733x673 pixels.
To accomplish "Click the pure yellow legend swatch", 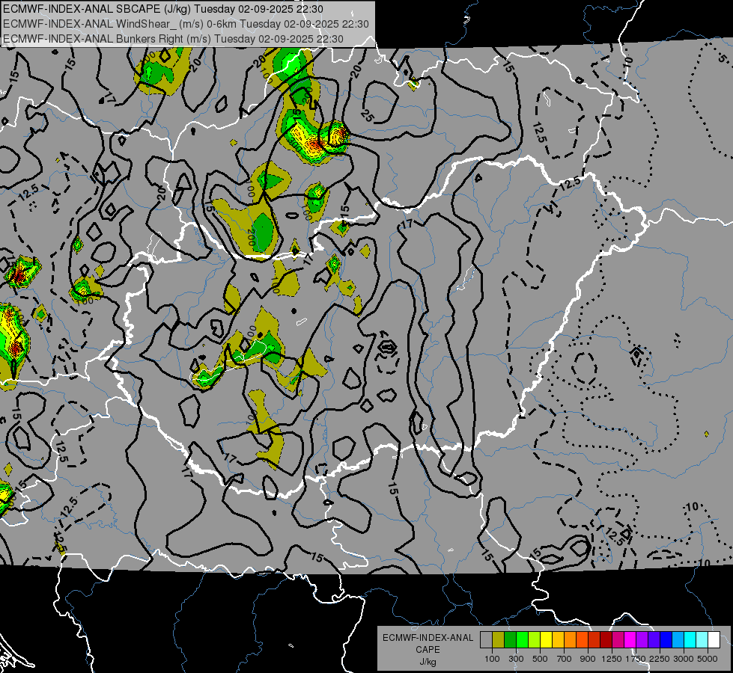I will 546,640.
